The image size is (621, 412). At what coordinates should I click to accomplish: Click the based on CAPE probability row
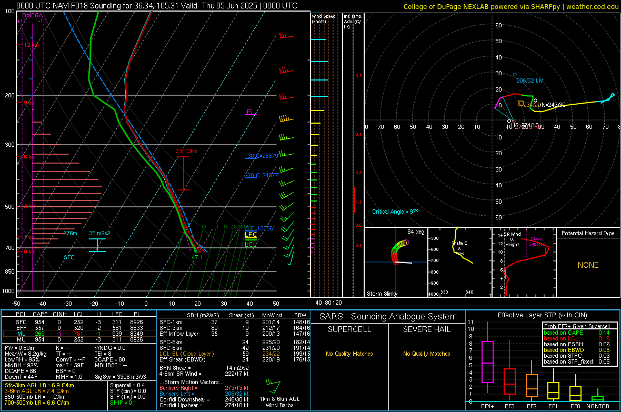coord(577,333)
